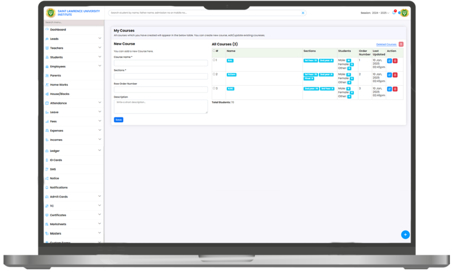
Task: Open the Deleted Courses link
Action: [x=386, y=44]
